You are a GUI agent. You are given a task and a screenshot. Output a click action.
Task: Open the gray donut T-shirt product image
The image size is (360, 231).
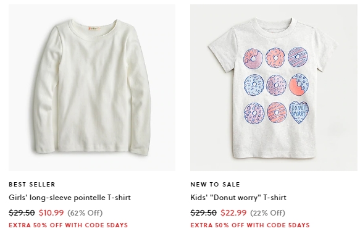[x=274, y=88]
